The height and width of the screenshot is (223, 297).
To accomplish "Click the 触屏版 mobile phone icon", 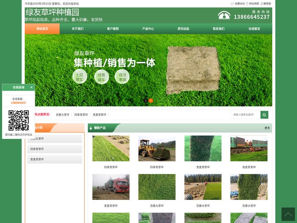I will [x=262, y=4].
